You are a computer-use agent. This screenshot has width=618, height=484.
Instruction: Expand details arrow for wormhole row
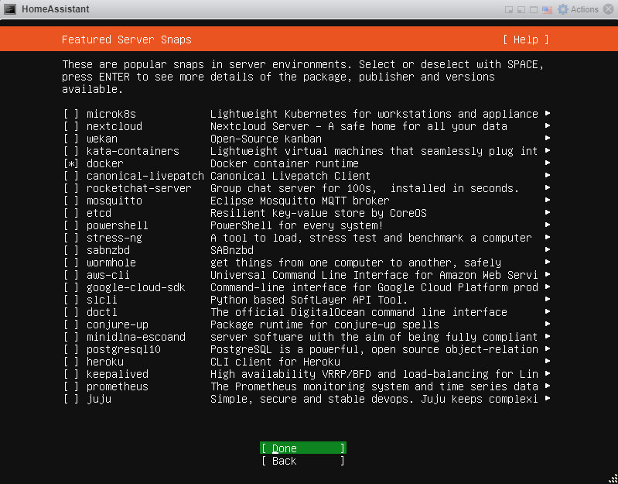pos(548,262)
